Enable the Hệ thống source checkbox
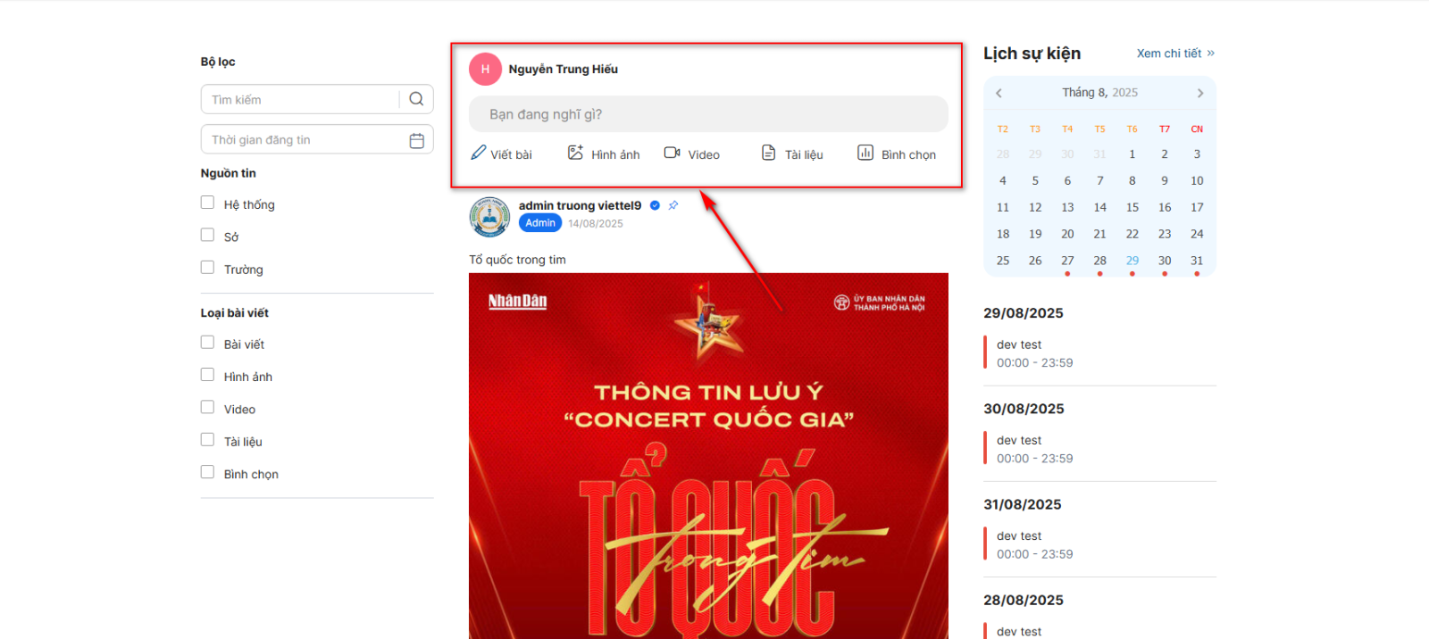Screen dimensions: 1429x639 pyautogui.click(x=207, y=203)
